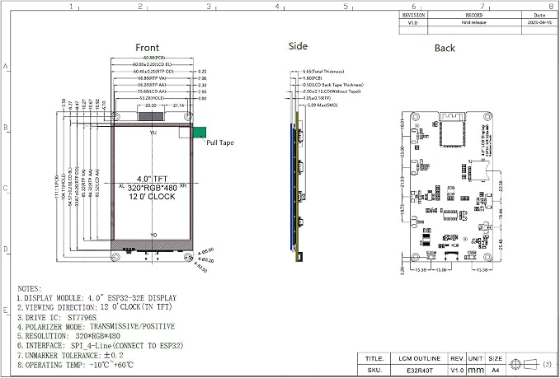
Task: Click the ESP32 module on the Back view
Action: [x=453, y=129]
